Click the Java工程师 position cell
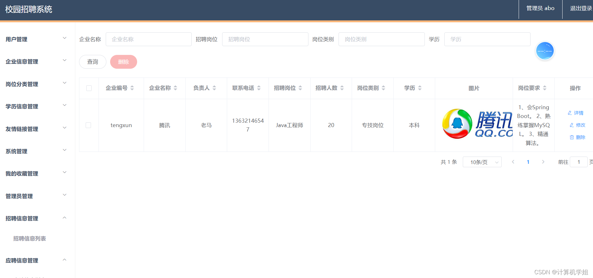 point(290,125)
